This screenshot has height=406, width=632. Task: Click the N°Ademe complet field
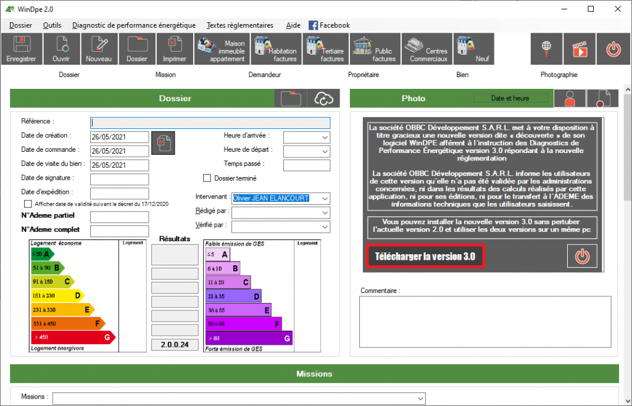(119, 231)
